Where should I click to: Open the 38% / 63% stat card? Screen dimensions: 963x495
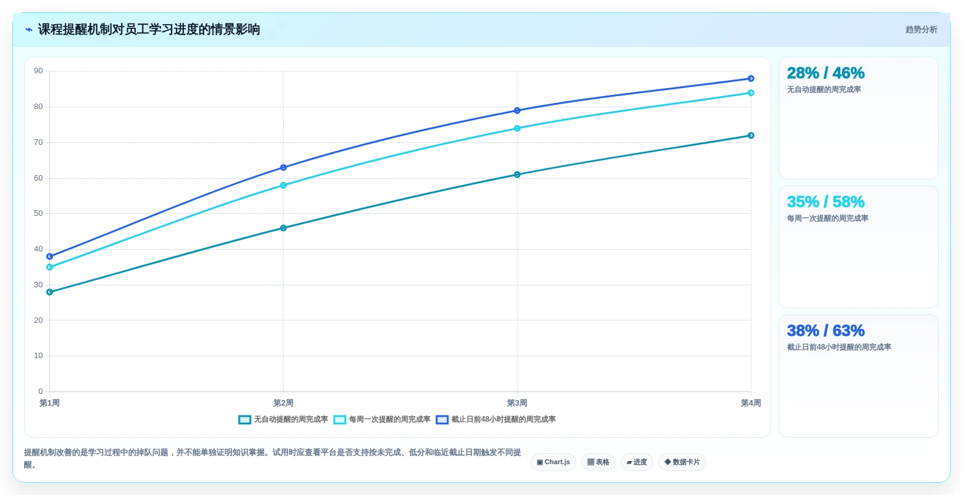point(858,375)
